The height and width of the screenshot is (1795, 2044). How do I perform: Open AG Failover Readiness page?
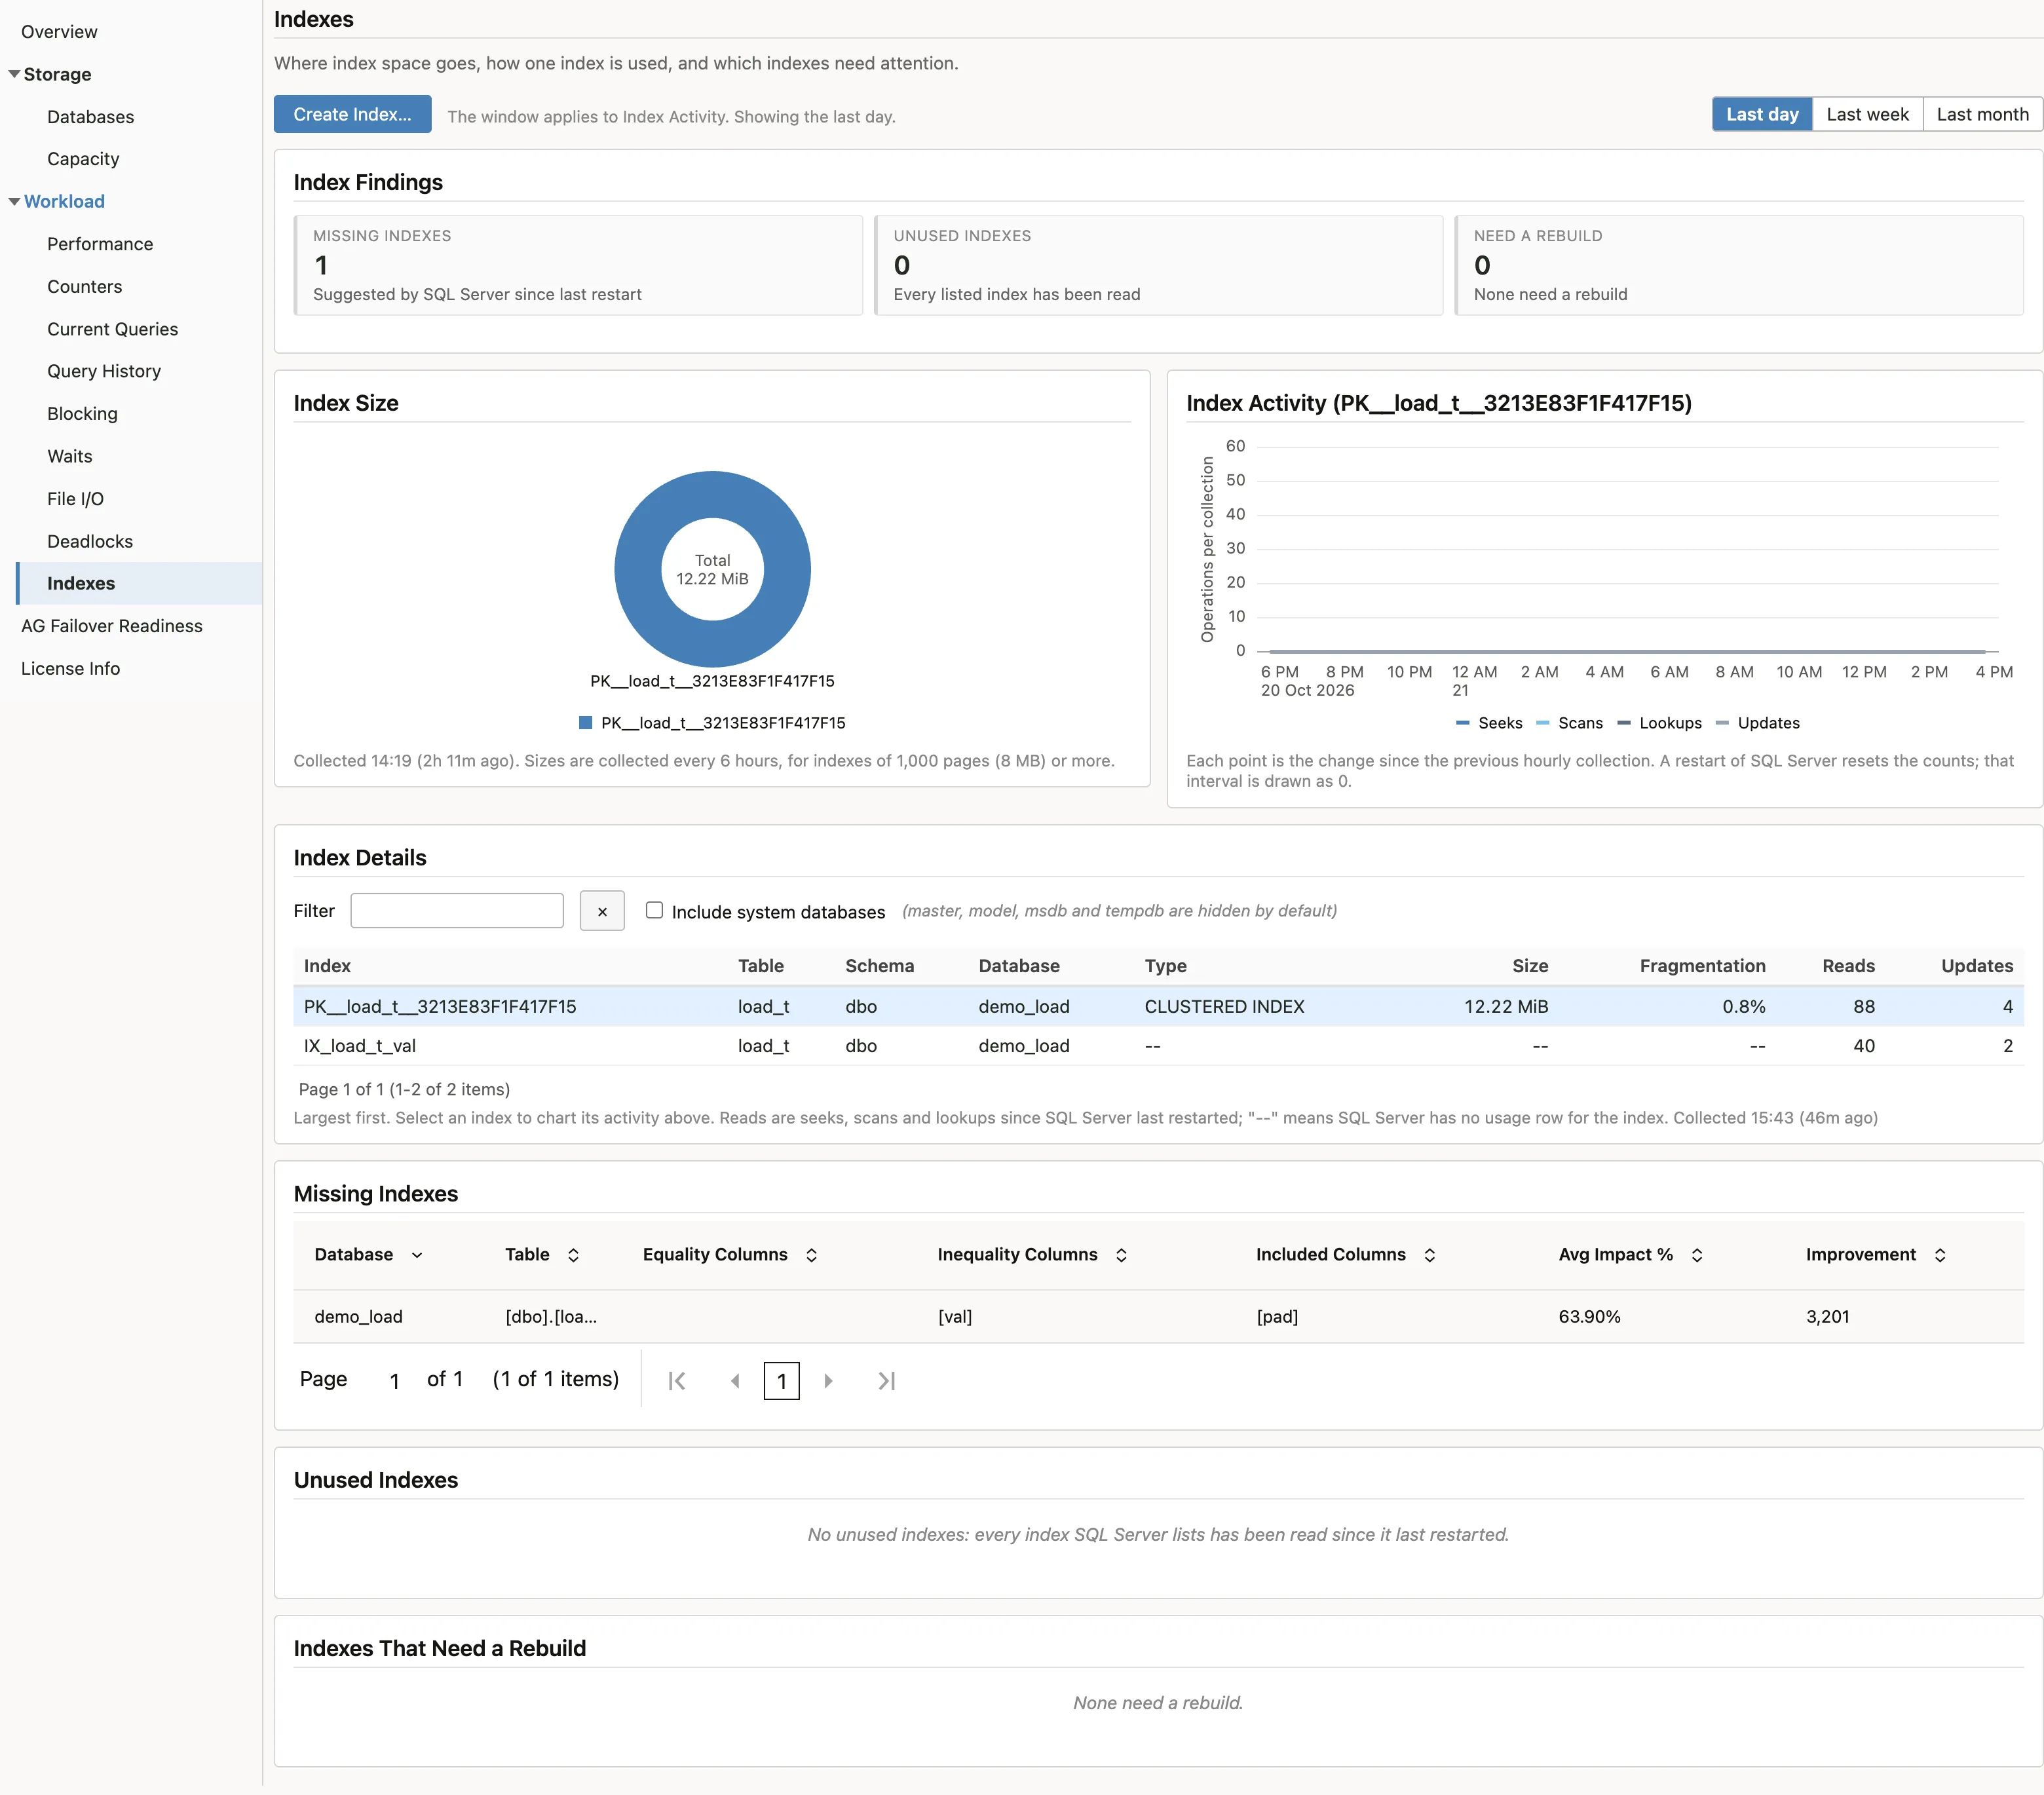(112, 626)
